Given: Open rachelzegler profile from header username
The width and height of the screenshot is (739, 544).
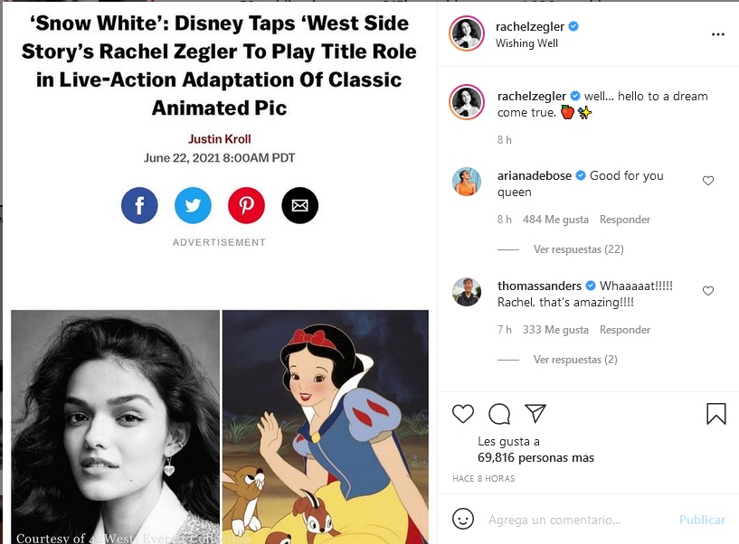Looking at the screenshot, I should (x=529, y=27).
